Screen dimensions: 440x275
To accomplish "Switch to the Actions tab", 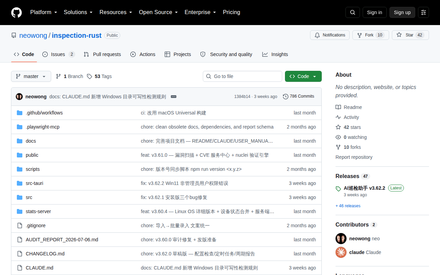I will 143,54.
